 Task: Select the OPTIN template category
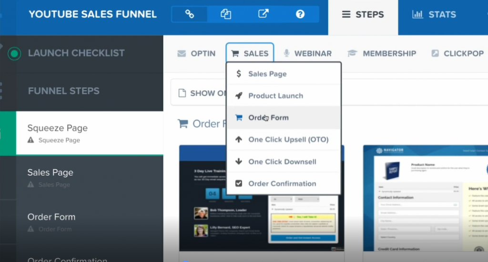tap(196, 53)
